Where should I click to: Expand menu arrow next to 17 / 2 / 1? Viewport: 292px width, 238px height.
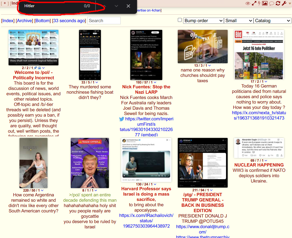pos(266,82)
